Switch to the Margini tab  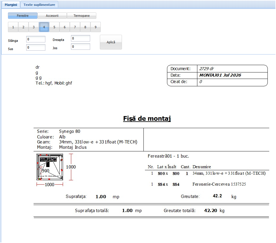pos(11,5)
